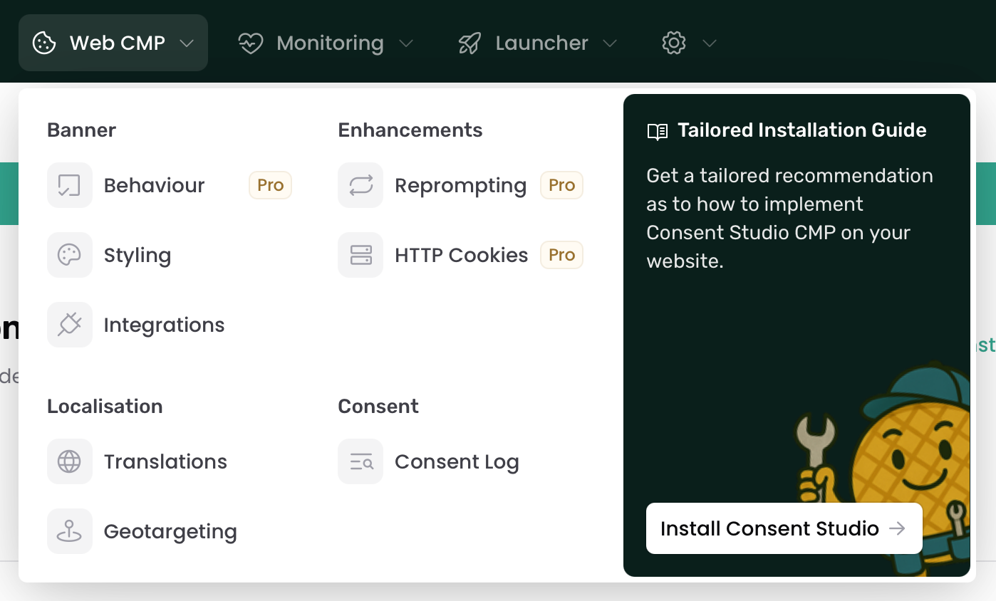
Task: Click the Reprompting loop icon
Action: click(x=360, y=185)
